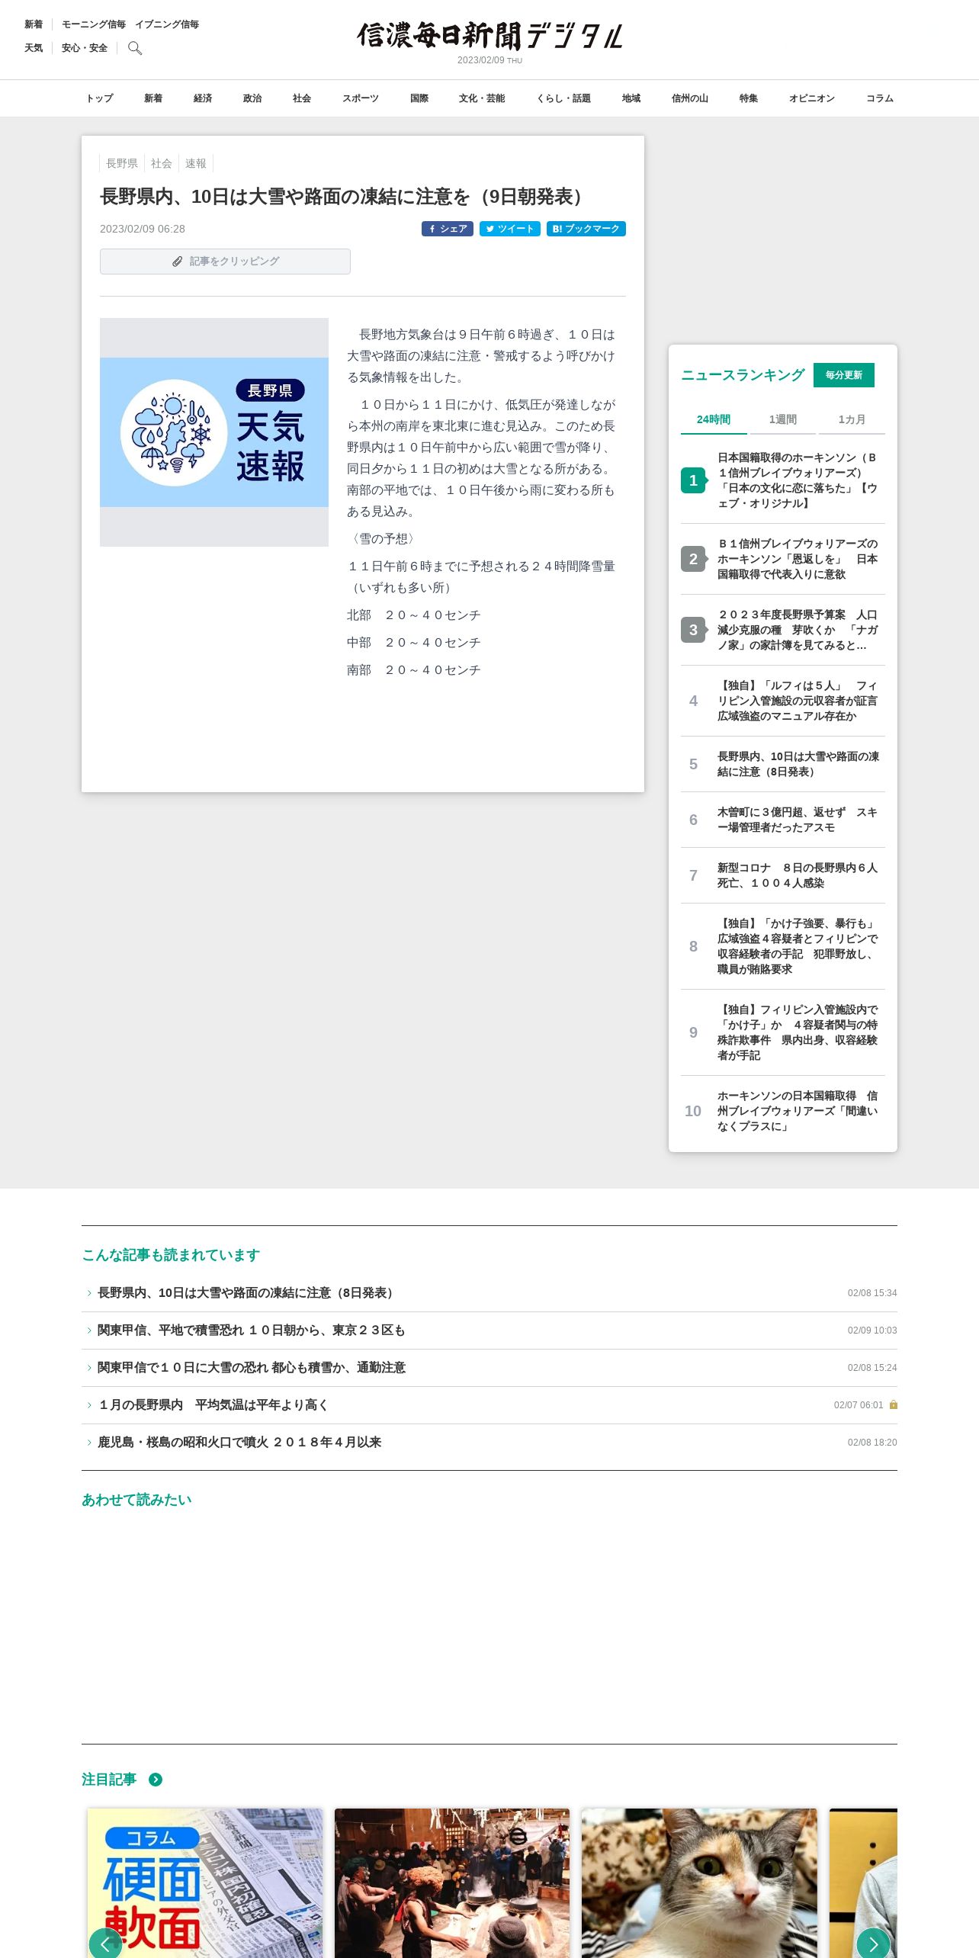Open the search magnifier icon
The image size is (979, 1958).
(135, 48)
